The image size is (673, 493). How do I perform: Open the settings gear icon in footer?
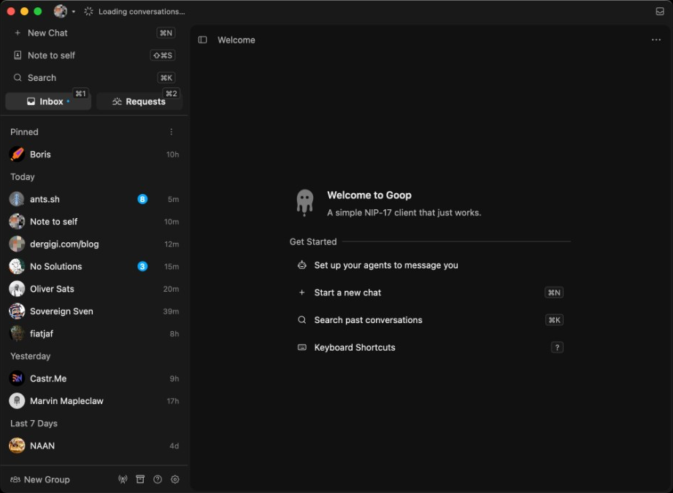(175, 479)
